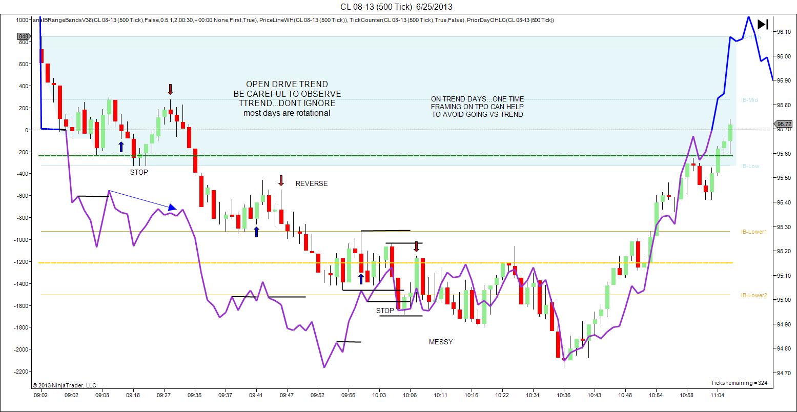Click the Ticks remaining = 324 counter
The image size is (797, 412).
(739, 383)
